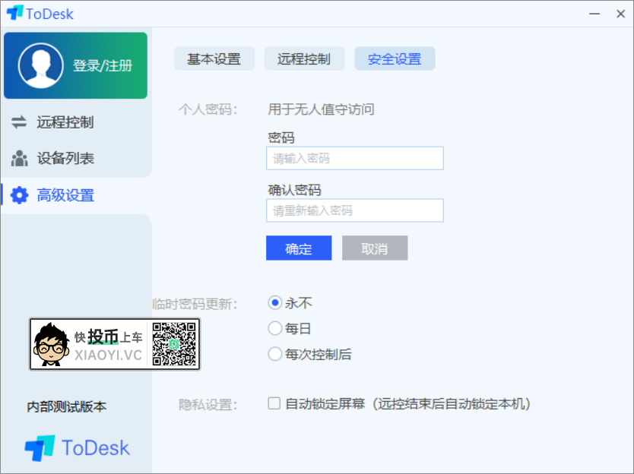Click the QR code in the watermark

coord(176,344)
